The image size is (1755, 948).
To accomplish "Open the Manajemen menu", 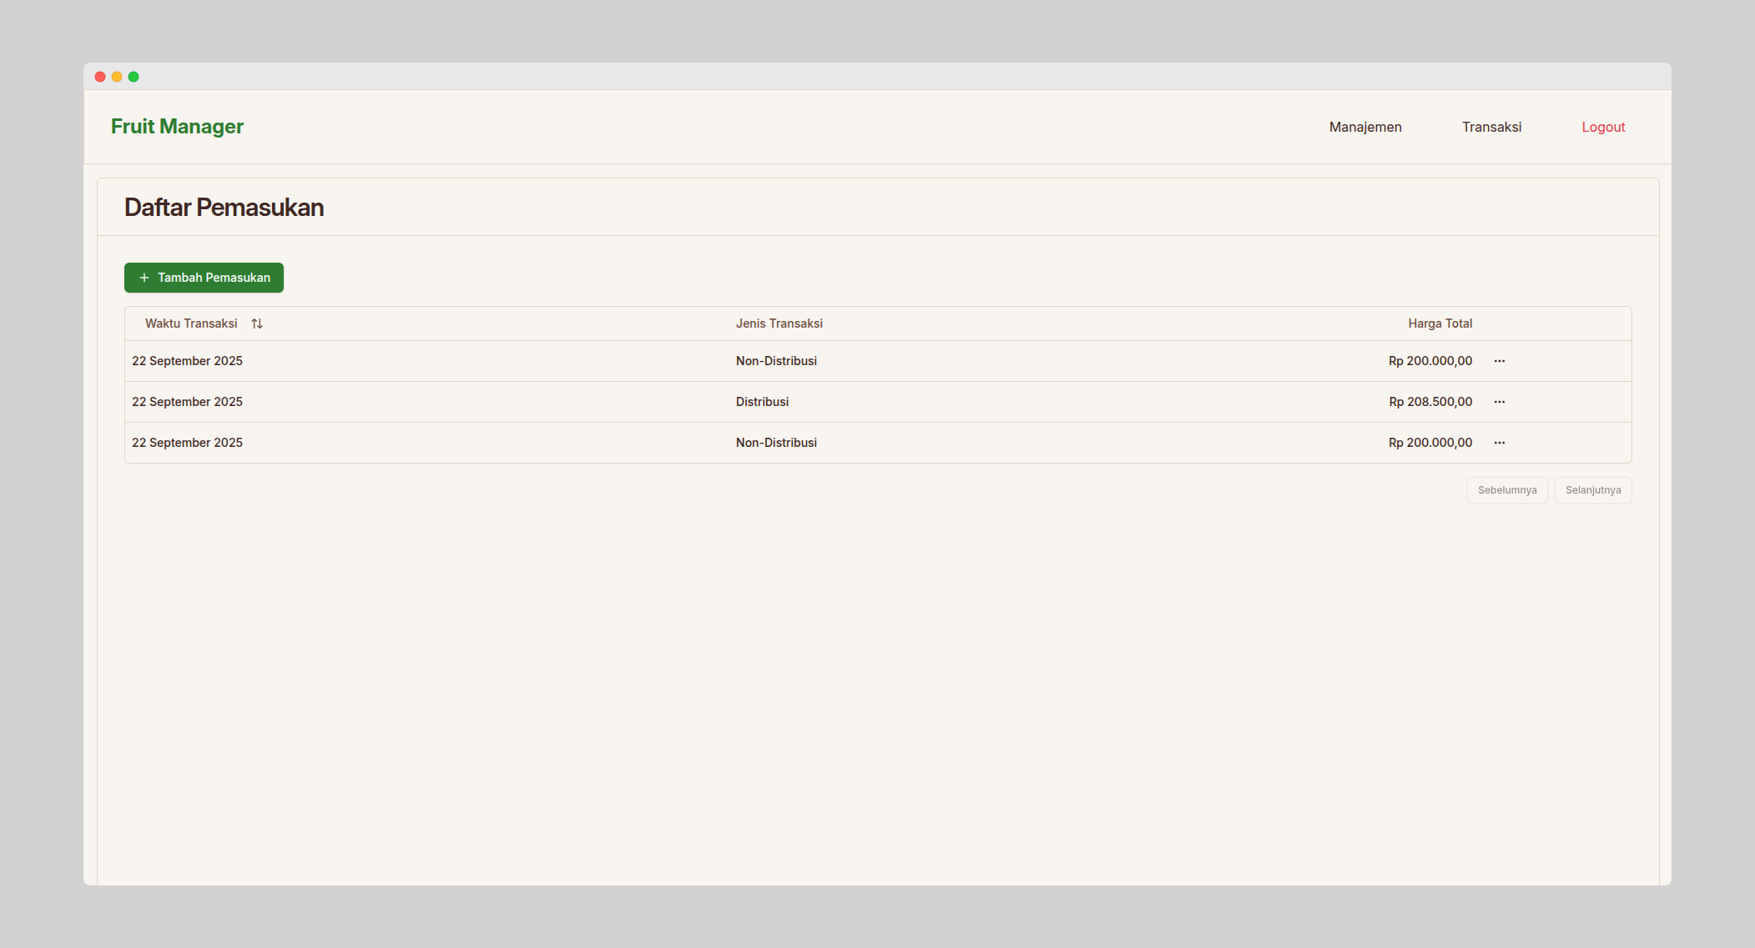I will coord(1364,127).
